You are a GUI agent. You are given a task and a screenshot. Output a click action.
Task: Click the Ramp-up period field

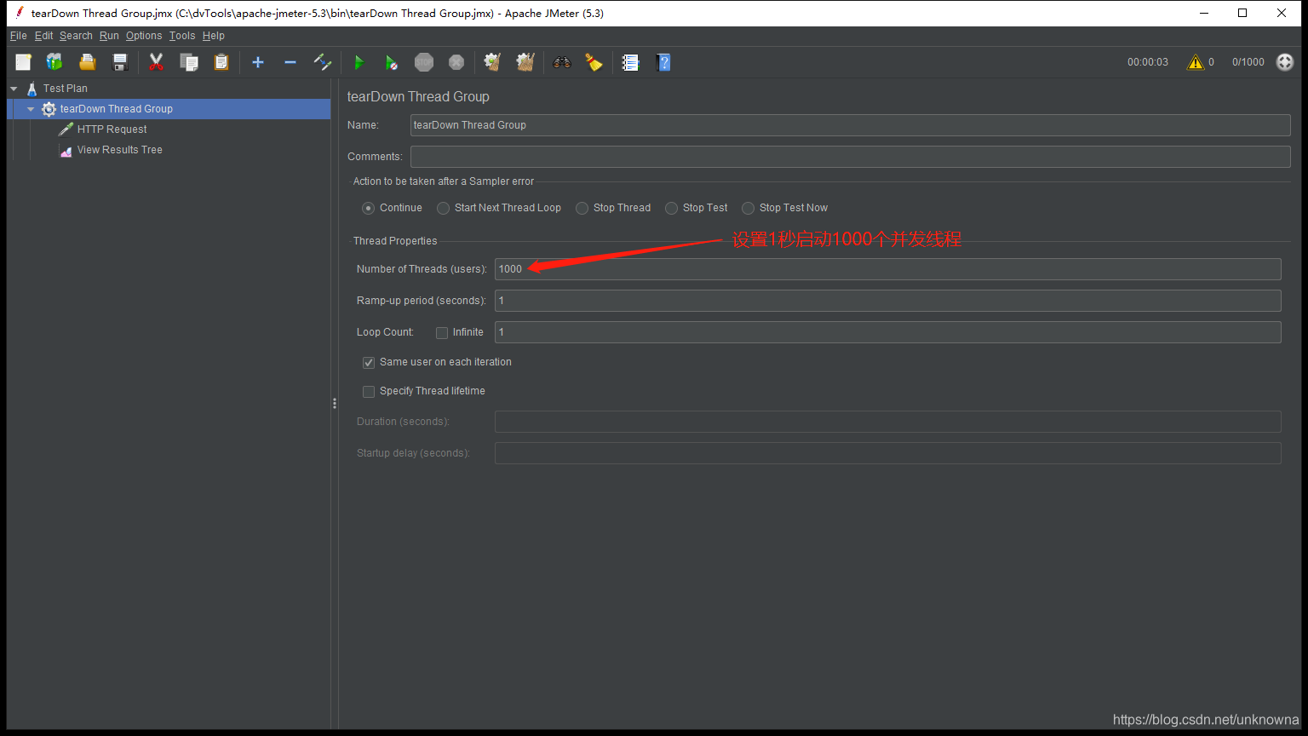point(887,301)
